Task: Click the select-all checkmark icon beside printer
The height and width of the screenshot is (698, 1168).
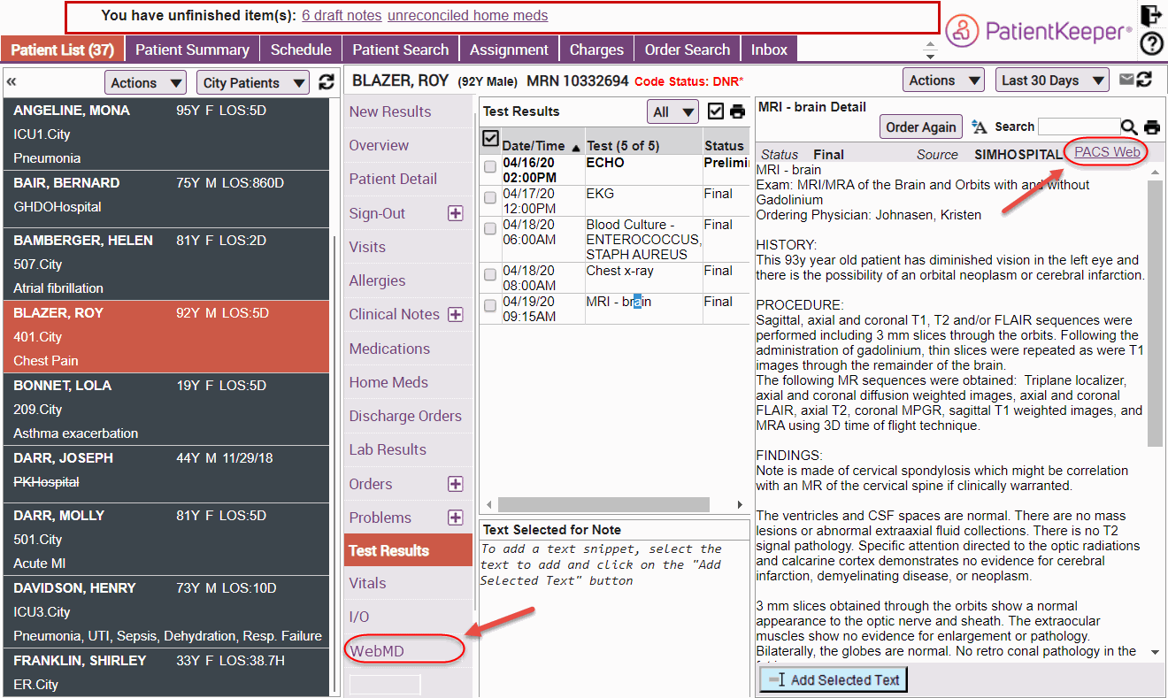Action: (717, 111)
